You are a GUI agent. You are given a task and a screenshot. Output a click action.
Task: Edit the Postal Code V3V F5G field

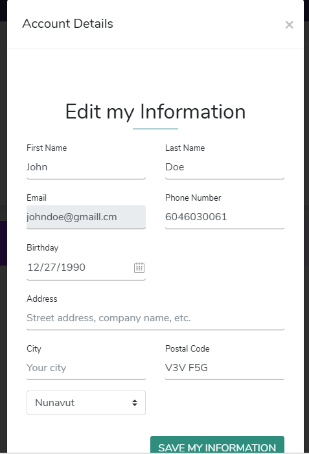click(x=225, y=368)
